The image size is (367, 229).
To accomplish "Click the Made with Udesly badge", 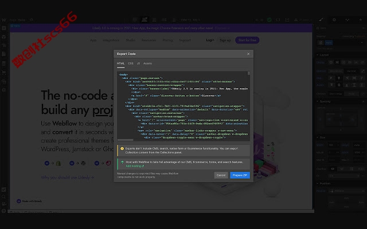I will click(x=29, y=201).
